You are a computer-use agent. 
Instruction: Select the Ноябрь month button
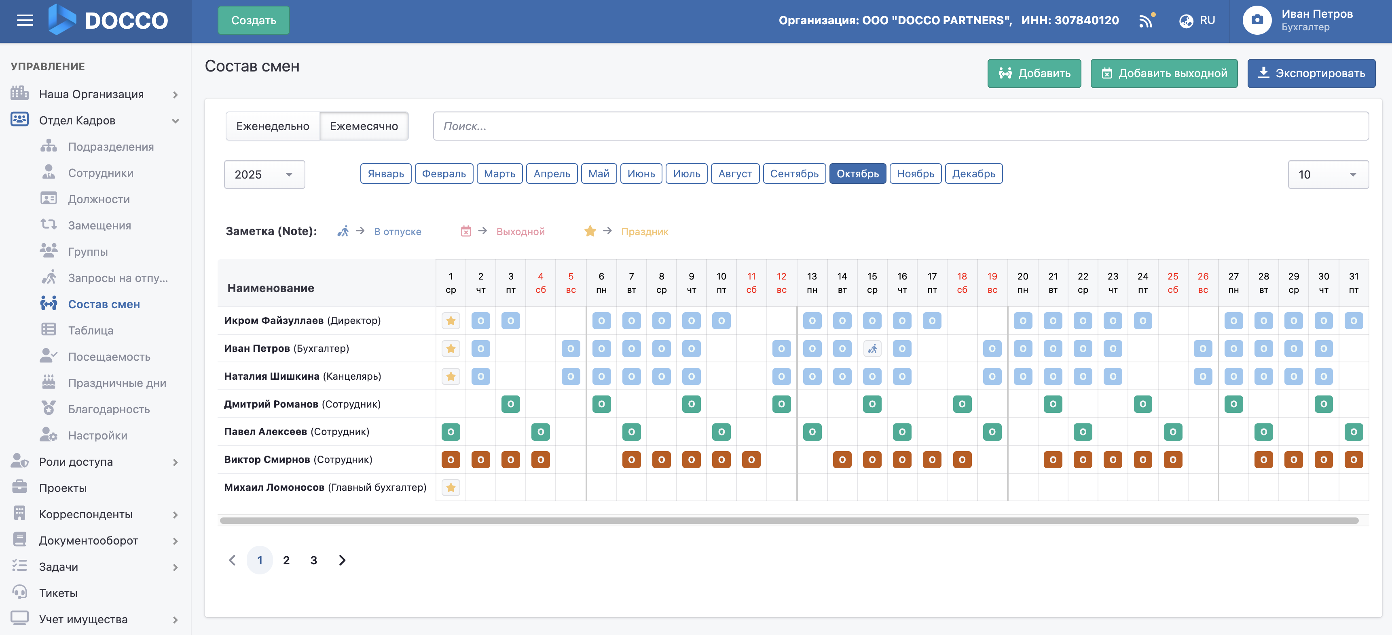coord(915,174)
